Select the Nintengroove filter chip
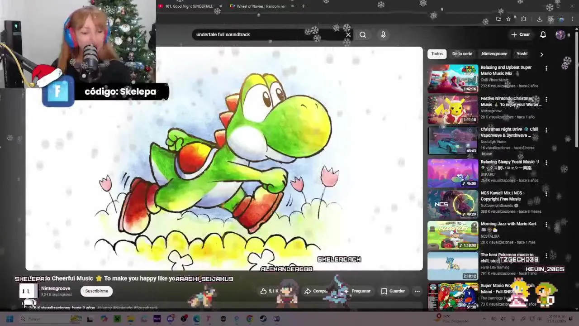Image resolution: width=579 pixels, height=326 pixels. coord(494,54)
